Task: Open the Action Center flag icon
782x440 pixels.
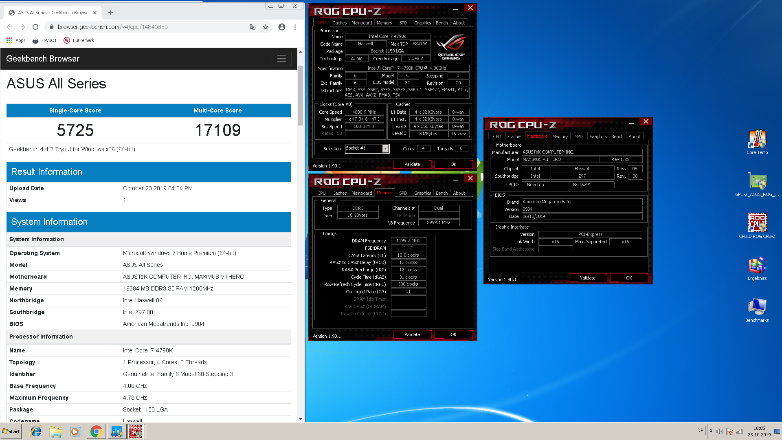Action: [729, 431]
